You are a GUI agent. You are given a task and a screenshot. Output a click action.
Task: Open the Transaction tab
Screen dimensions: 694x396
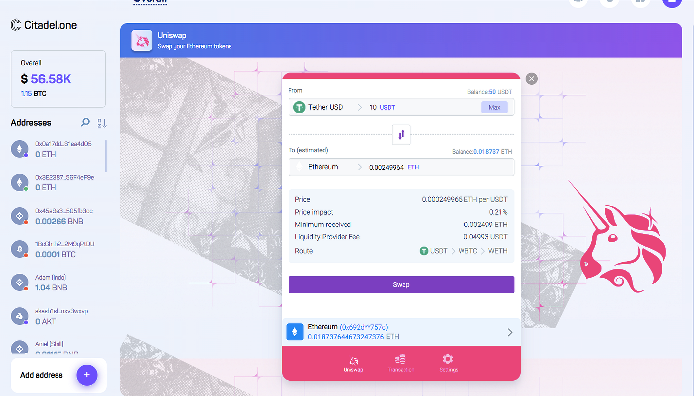pos(401,364)
